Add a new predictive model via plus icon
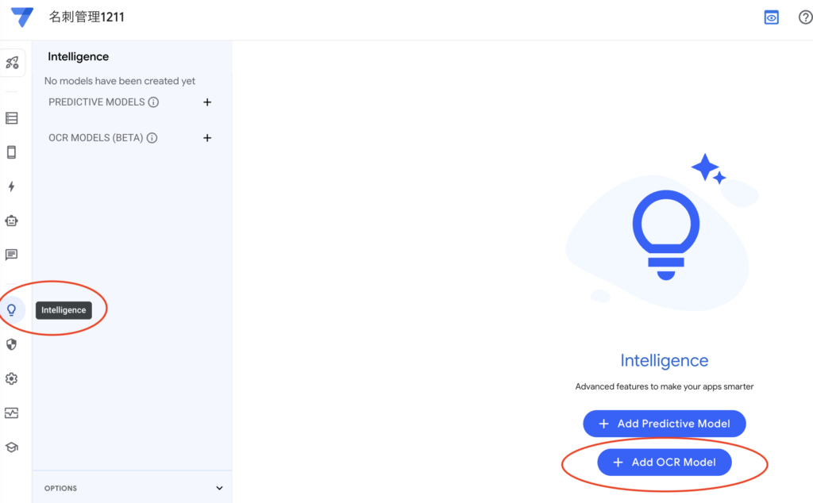813x503 pixels. click(207, 102)
